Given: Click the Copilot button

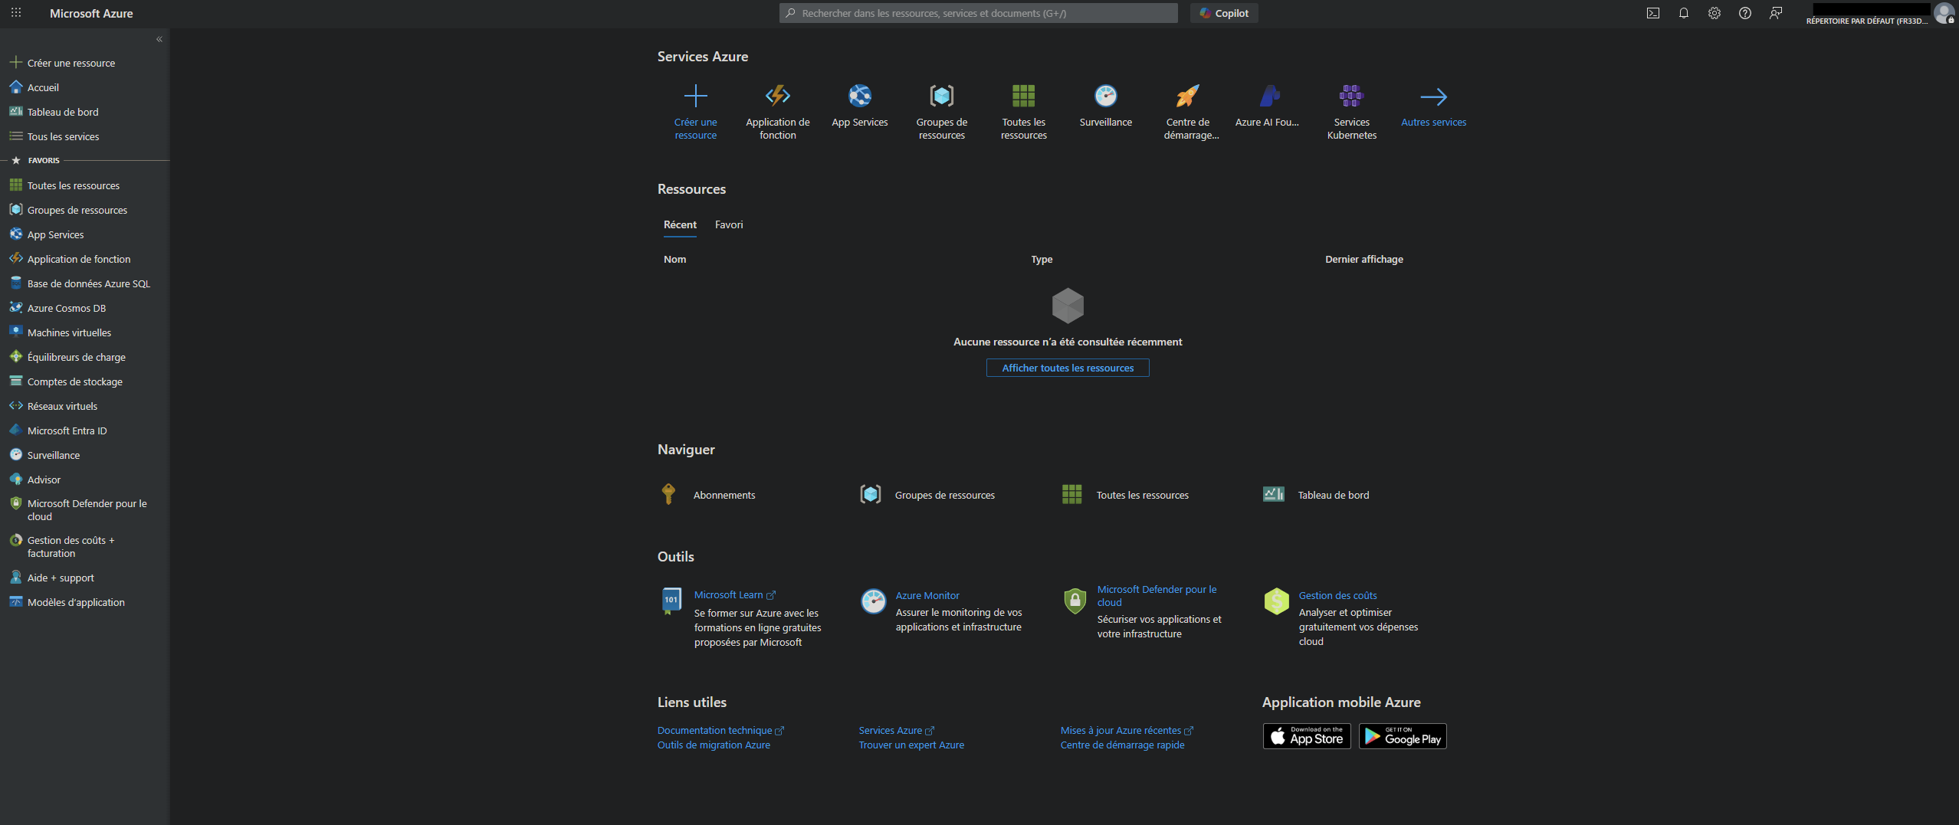Looking at the screenshot, I should click(1224, 13).
